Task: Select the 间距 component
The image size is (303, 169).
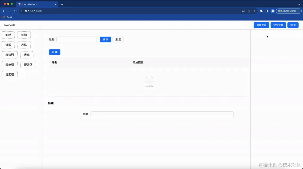Action: pyautogui.click(x=8, y=35)
